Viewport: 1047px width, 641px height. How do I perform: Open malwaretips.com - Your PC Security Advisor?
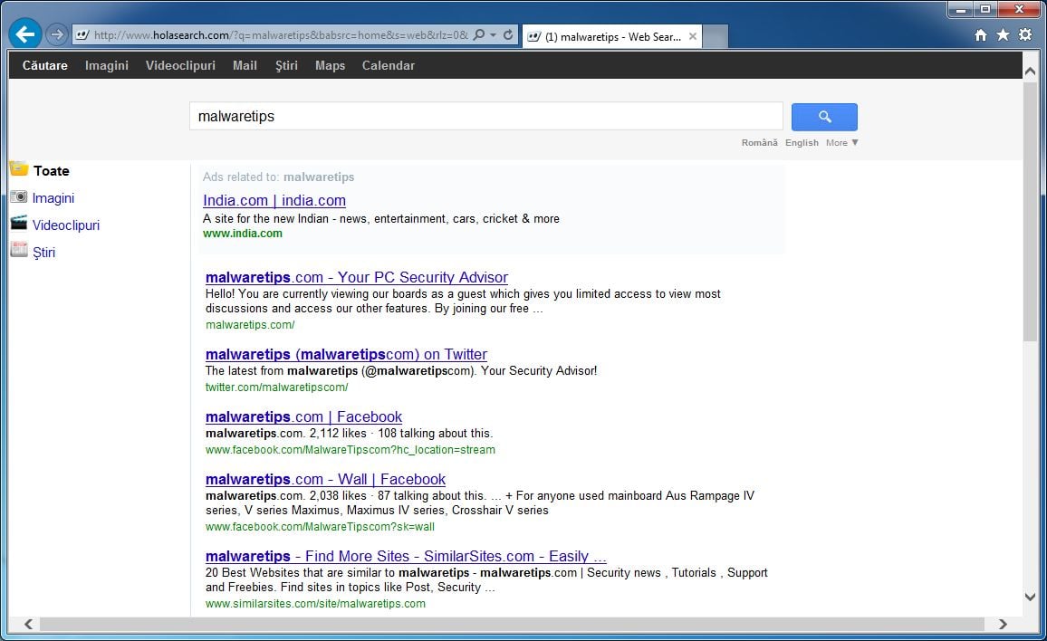coord(357,277)
